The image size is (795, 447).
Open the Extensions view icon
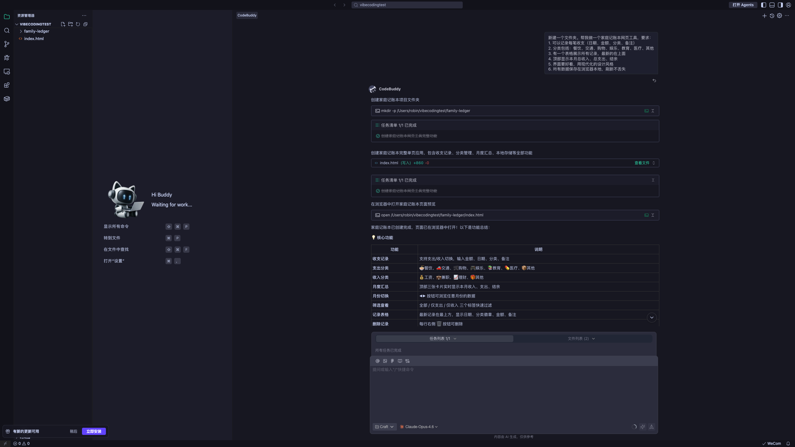pyautogui.click(x=7, y=85)
